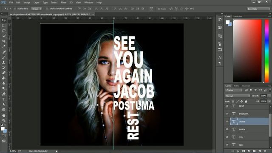
Task: Enable the Auto-Select checkbox
Action: (15, 8)
